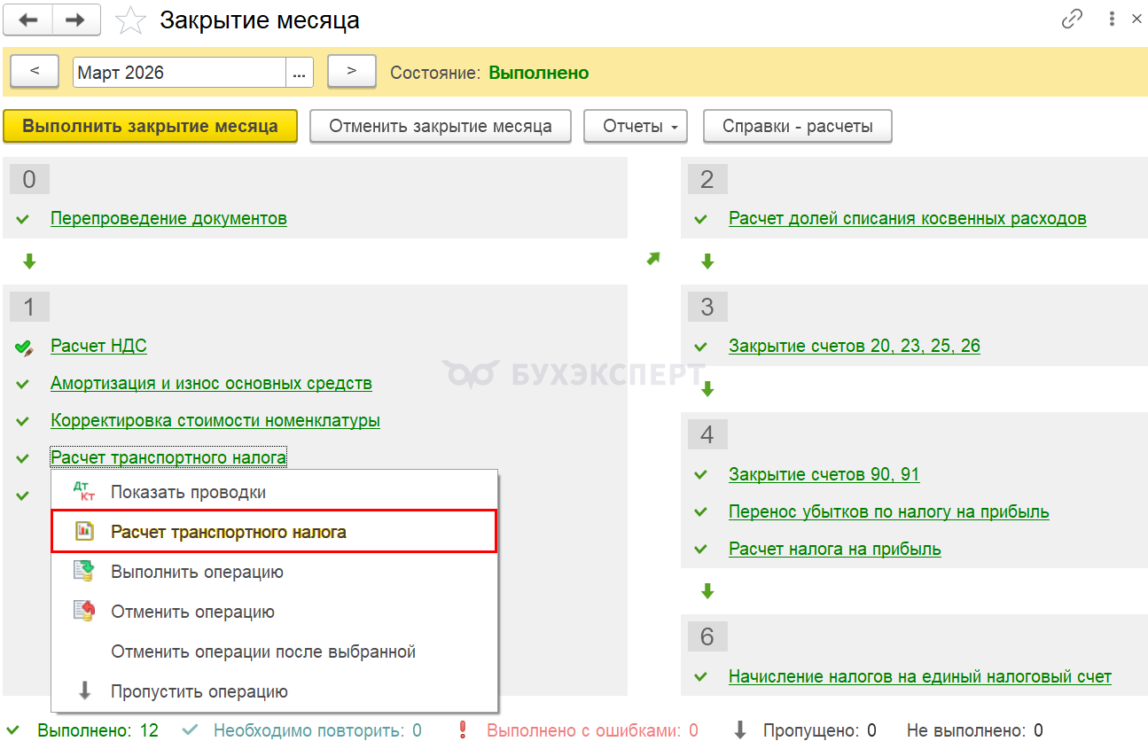This screenshot has height=749, width=1148.
Task: Open Амортизация и износ основных средств
Action: click(211, 383)
